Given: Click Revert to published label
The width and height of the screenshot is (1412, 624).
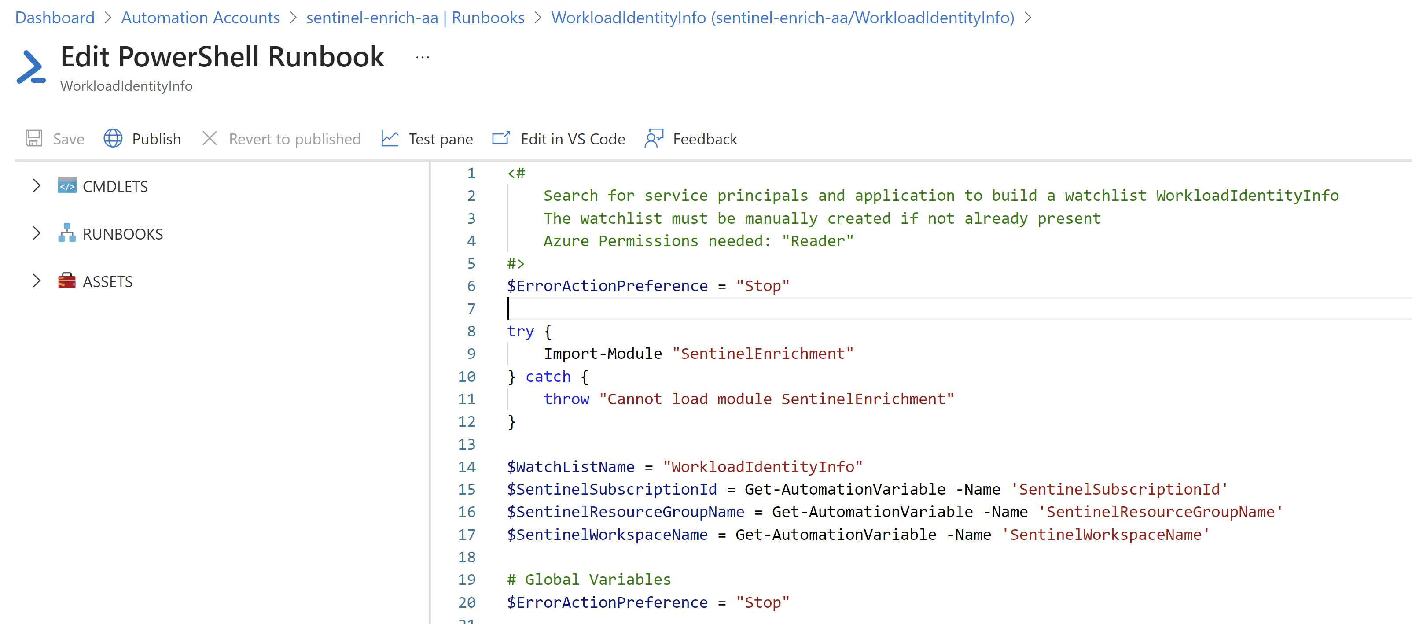Looking at the screenshot, I should [295, 139].
